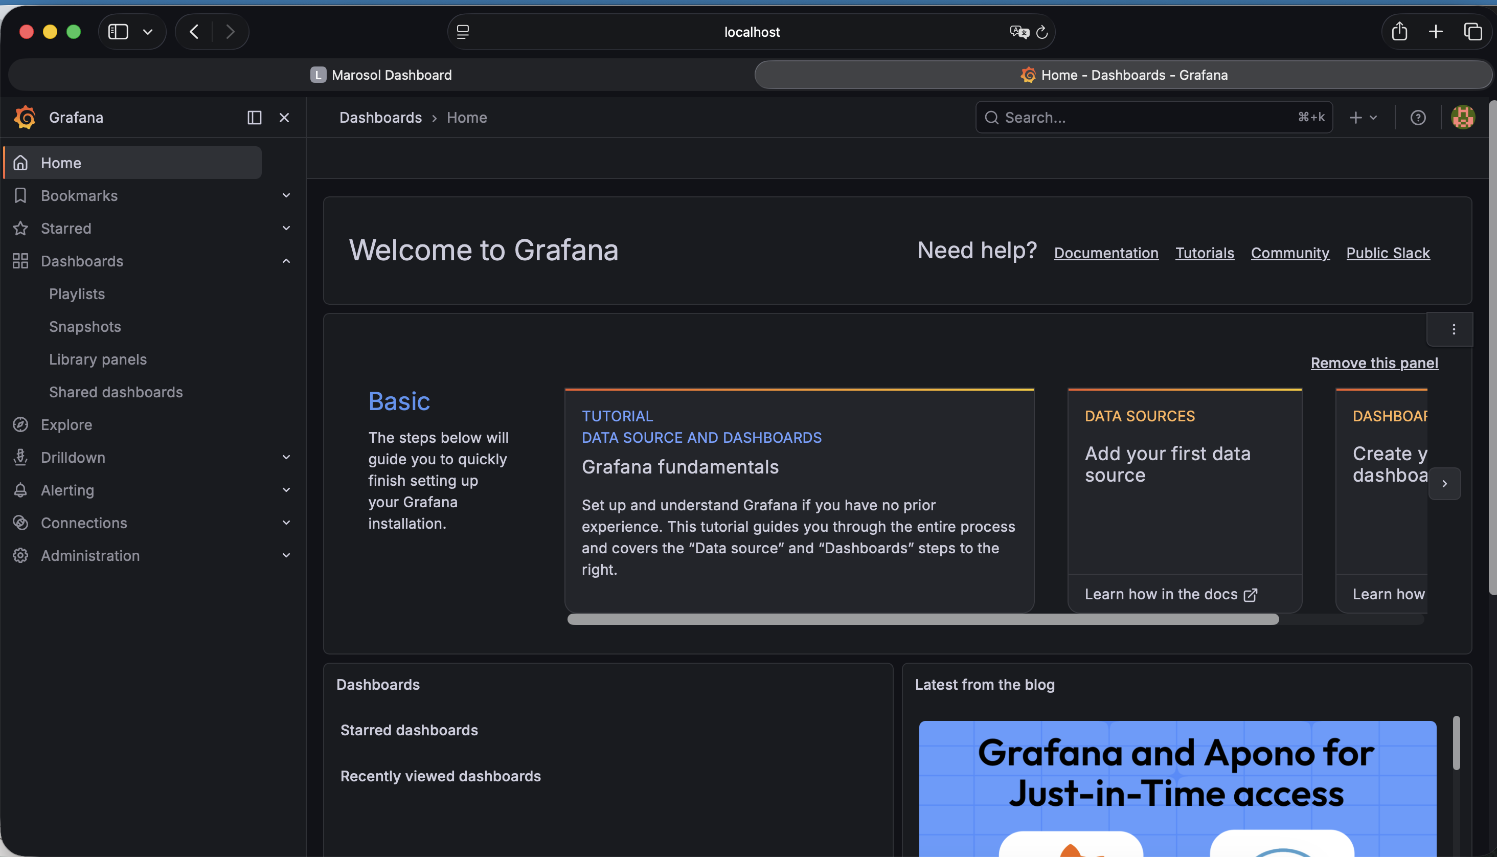Collapse the Dashboards section chevron
1497x857 pixels.
pyautogui.click(x=286, y=261)
